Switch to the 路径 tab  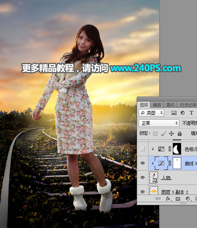pos(170,105)
